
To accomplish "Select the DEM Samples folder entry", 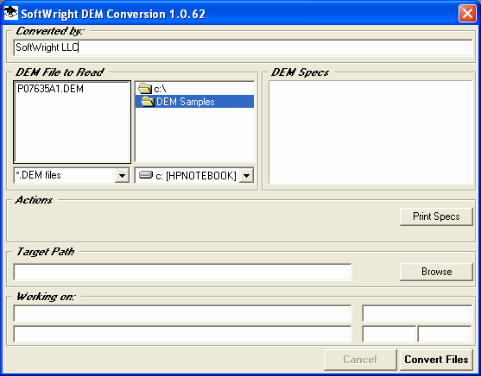I will (194, 102).
